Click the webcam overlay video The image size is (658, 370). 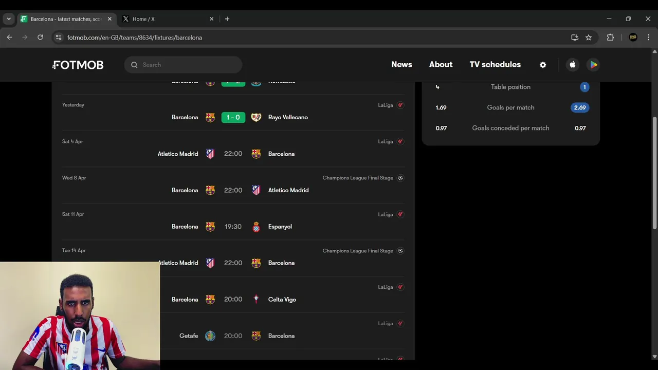(80, 316)
